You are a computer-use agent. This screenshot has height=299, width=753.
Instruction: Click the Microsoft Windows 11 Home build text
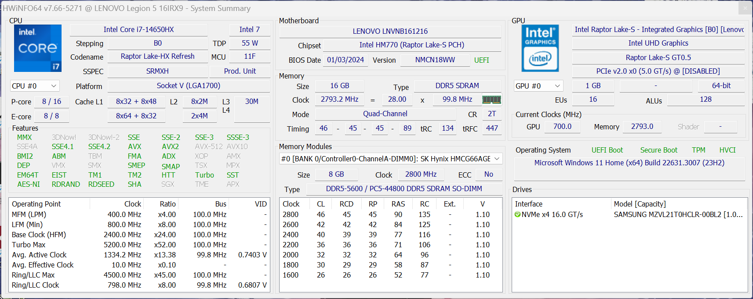[629, 163]
